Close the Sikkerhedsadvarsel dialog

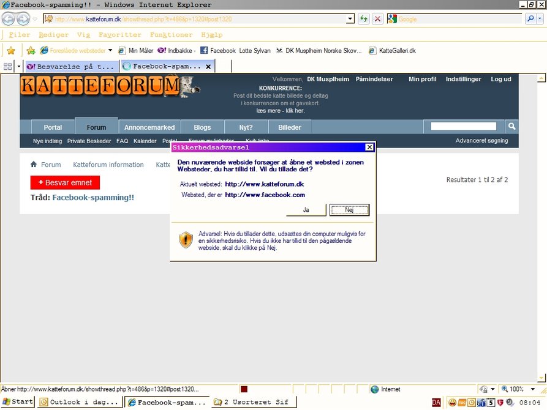[369, 147]
